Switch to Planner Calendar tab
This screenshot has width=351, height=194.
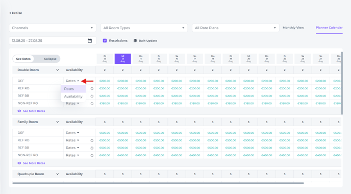pyautogui.click(x=329, y=28)
